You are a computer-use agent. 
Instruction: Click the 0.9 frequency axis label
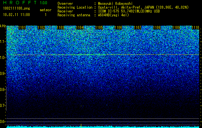(3, 74)
